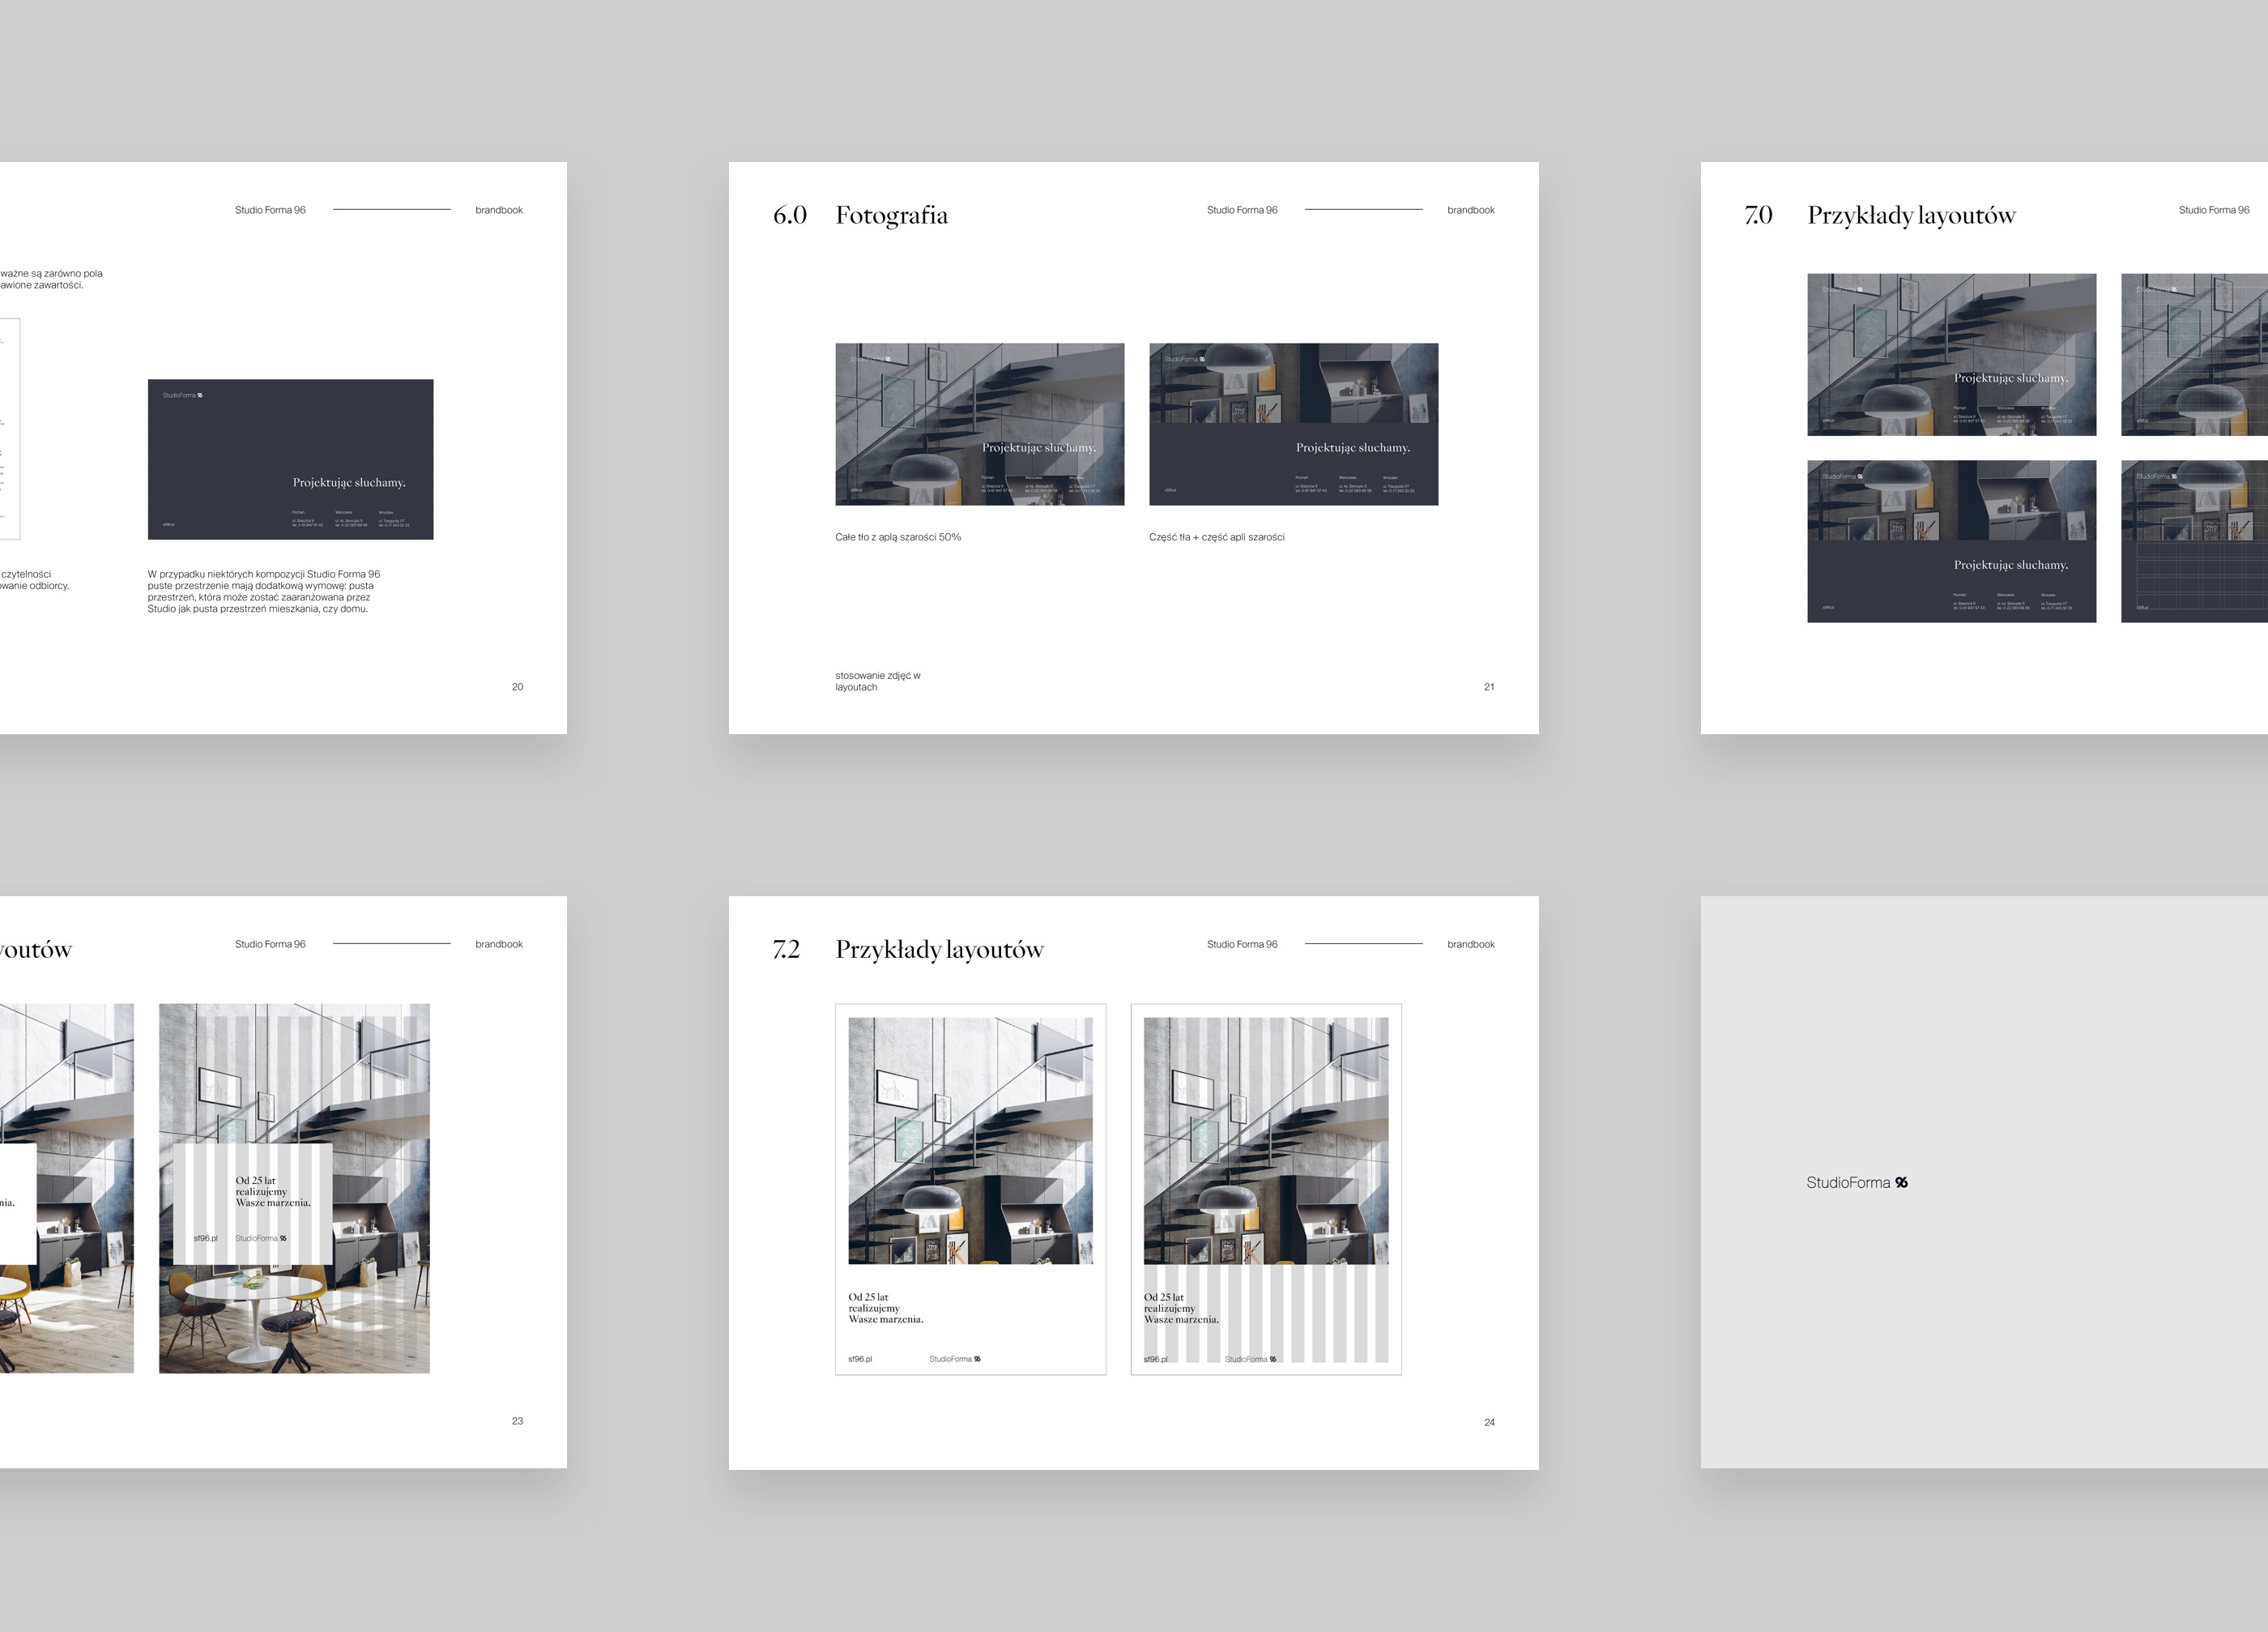Click the 'W przypadku niektórych kompozycji' paragraph
Image resolution: width=2268 pixels, height=1632 pixels.
(263, 592)
